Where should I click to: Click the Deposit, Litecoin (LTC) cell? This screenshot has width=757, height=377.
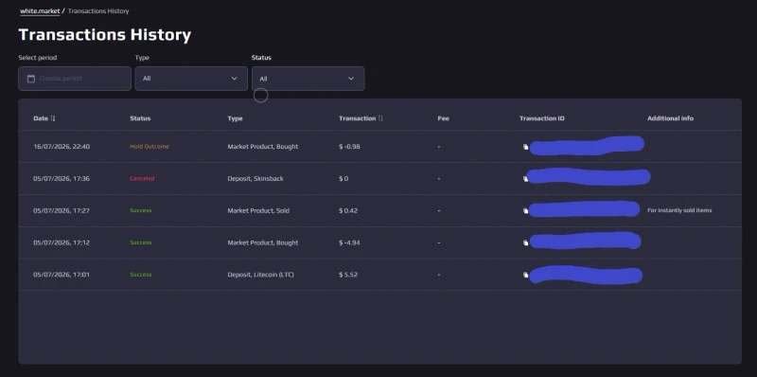tap(261, 275)
